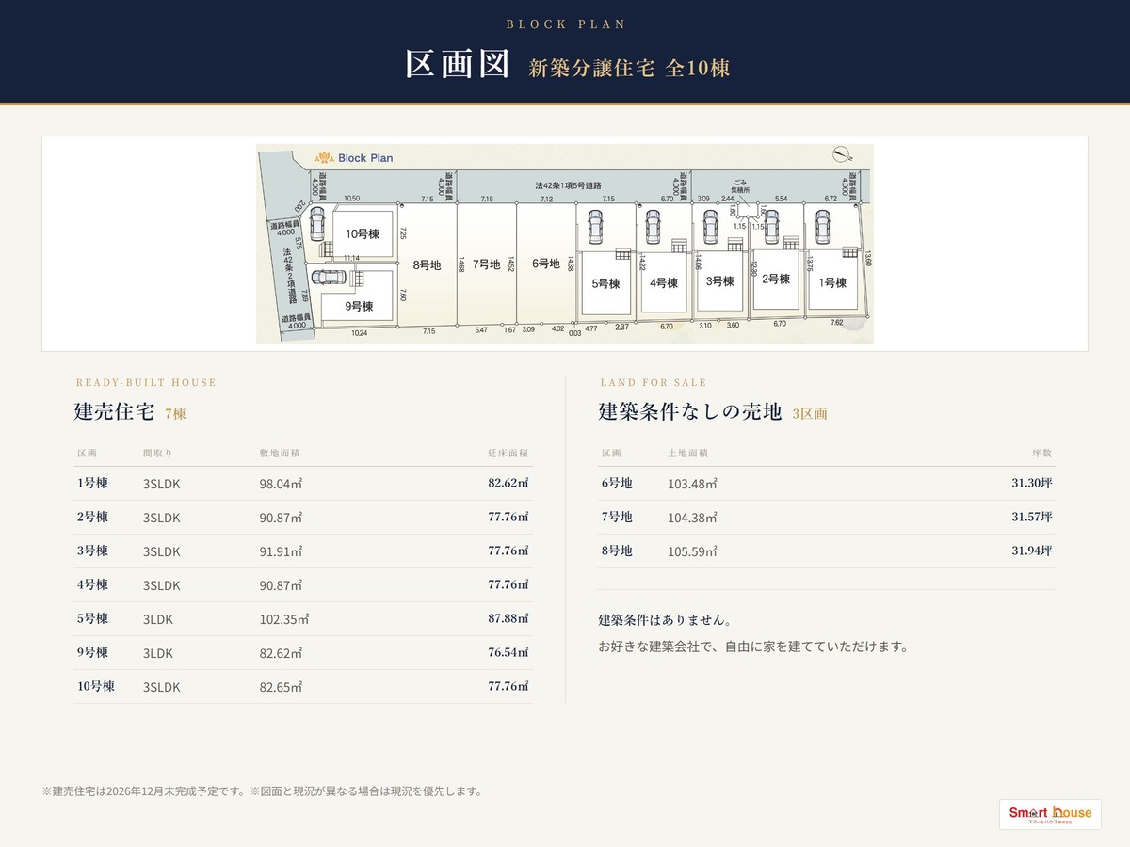
Task: Click the 8号地 lot on the block plan
Action: click(x=428, y=264)
